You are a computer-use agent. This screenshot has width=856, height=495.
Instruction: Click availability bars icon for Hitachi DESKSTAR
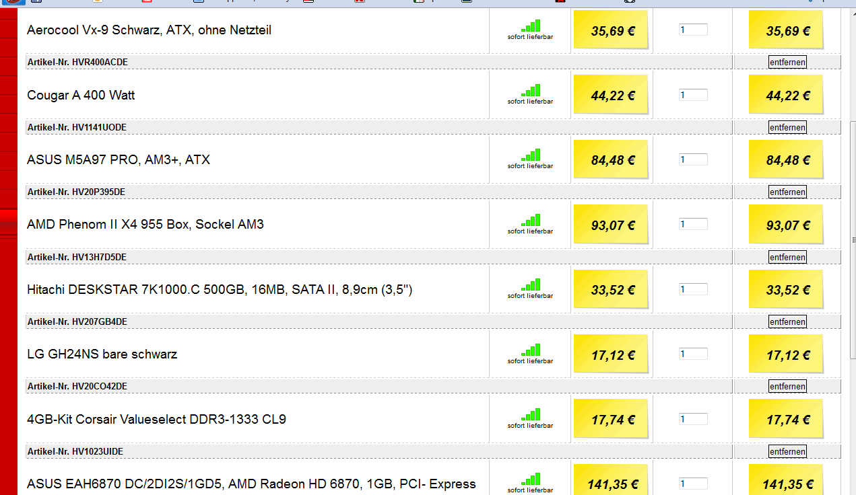tap(531, 285)
